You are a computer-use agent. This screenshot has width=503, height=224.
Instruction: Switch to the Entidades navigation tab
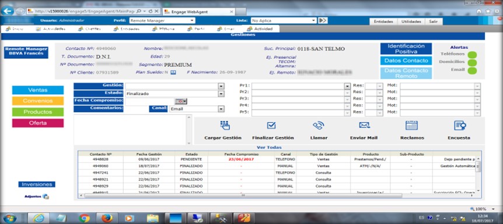pyautogui.click(x=127, y=29)
